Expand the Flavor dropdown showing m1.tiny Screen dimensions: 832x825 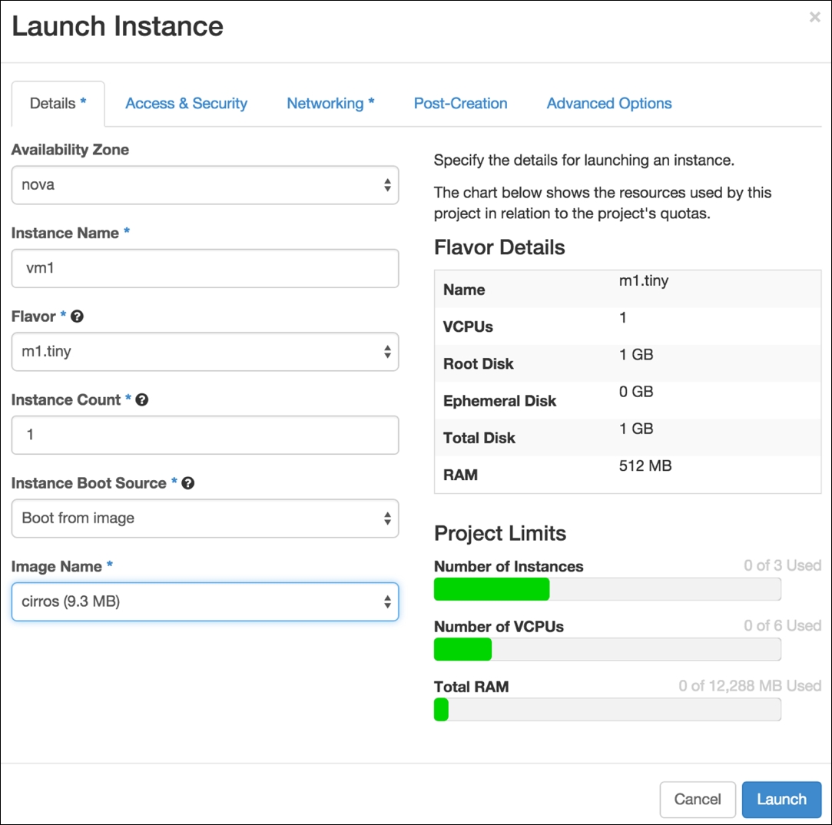tap(205, 352)
